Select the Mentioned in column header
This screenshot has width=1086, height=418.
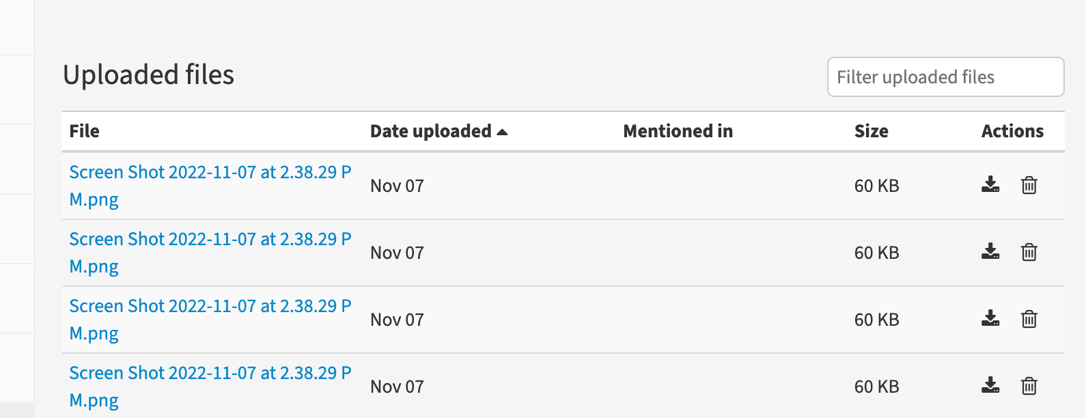[x=677, y=131]
